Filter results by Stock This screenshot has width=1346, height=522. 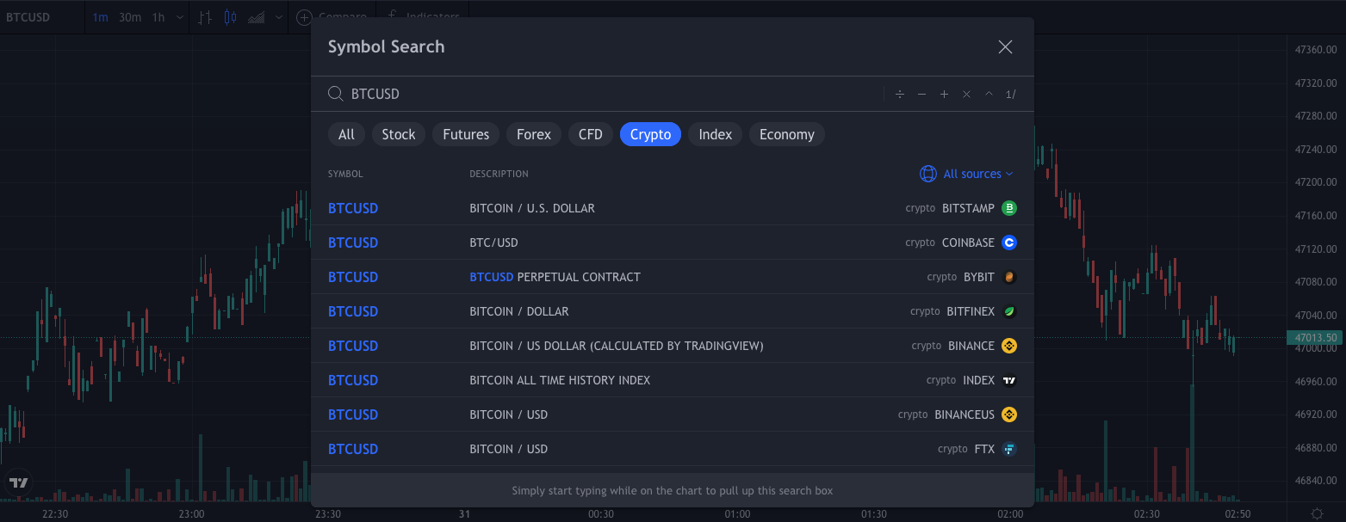398,134
